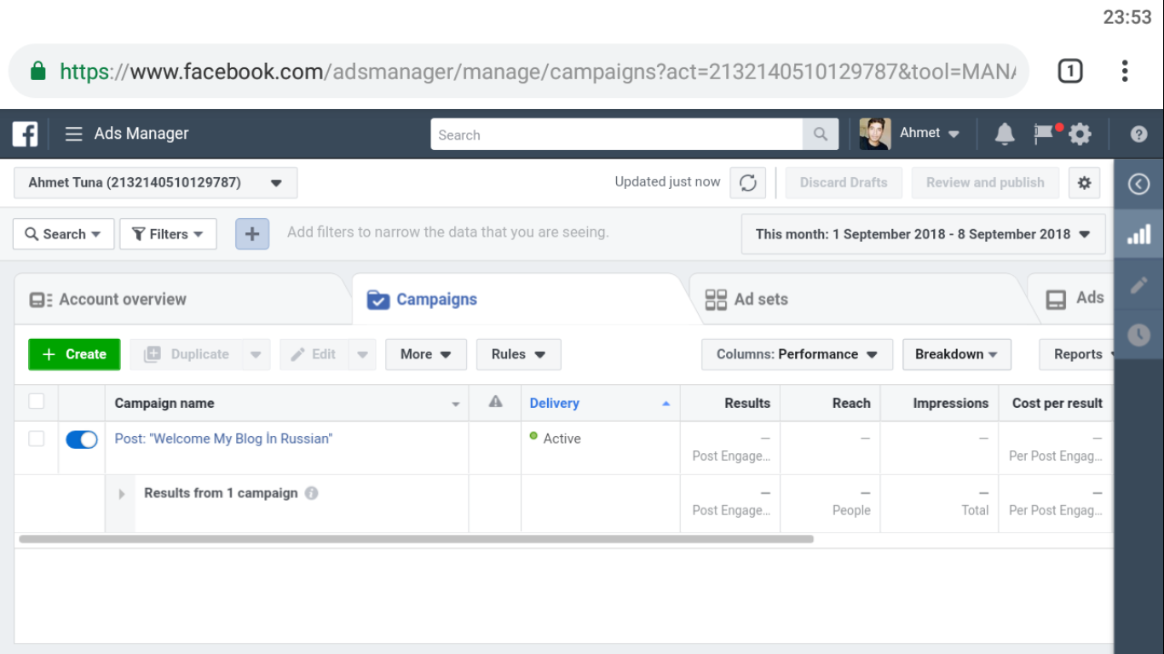Click the refresh data icon
Viewport: 1164px width, 654px height.
tap(747, 182)
